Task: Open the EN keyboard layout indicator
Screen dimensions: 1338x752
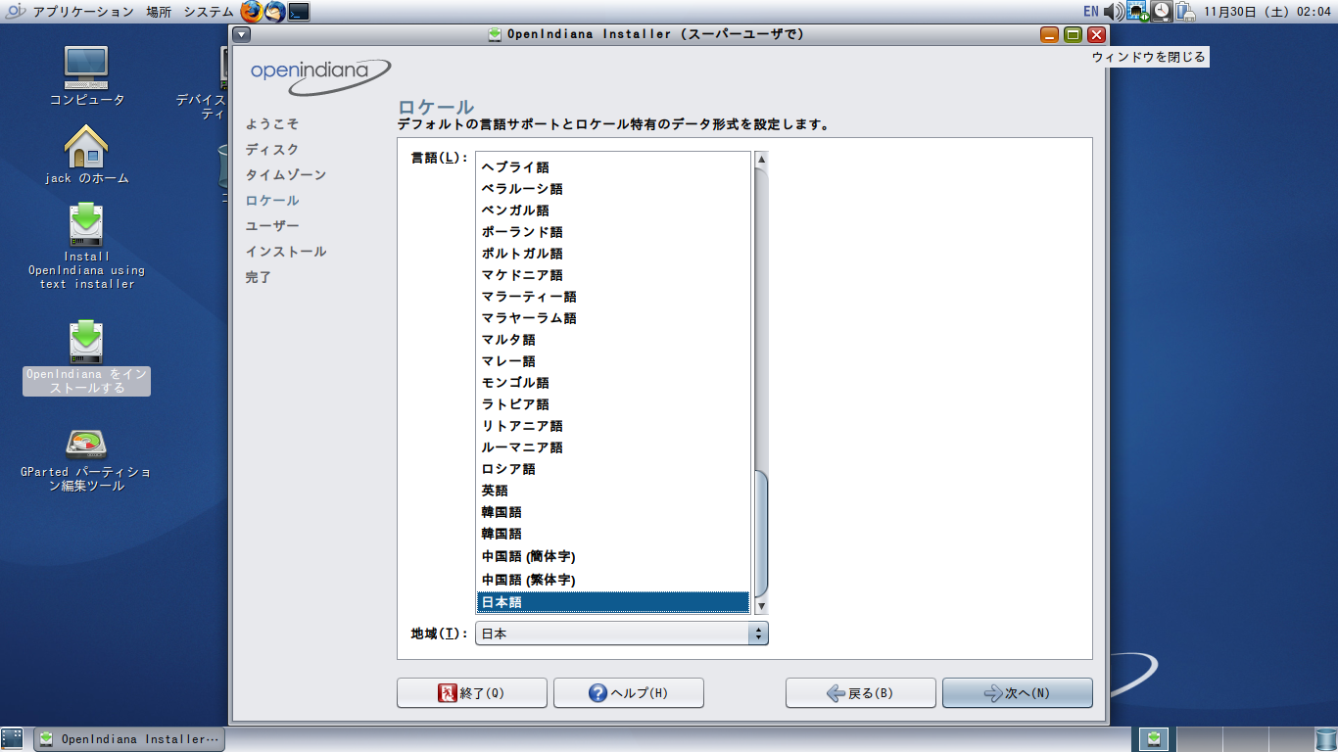Action: (x=1090, y=12)
